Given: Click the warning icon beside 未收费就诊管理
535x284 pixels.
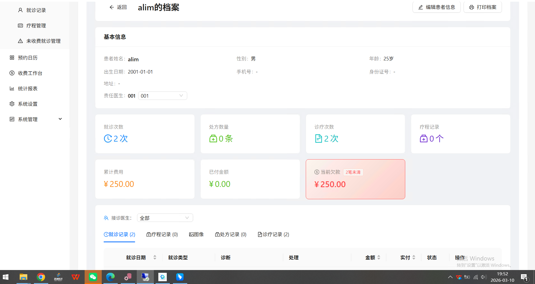Looking at the screenshot, I should click(x=20, y=41).
